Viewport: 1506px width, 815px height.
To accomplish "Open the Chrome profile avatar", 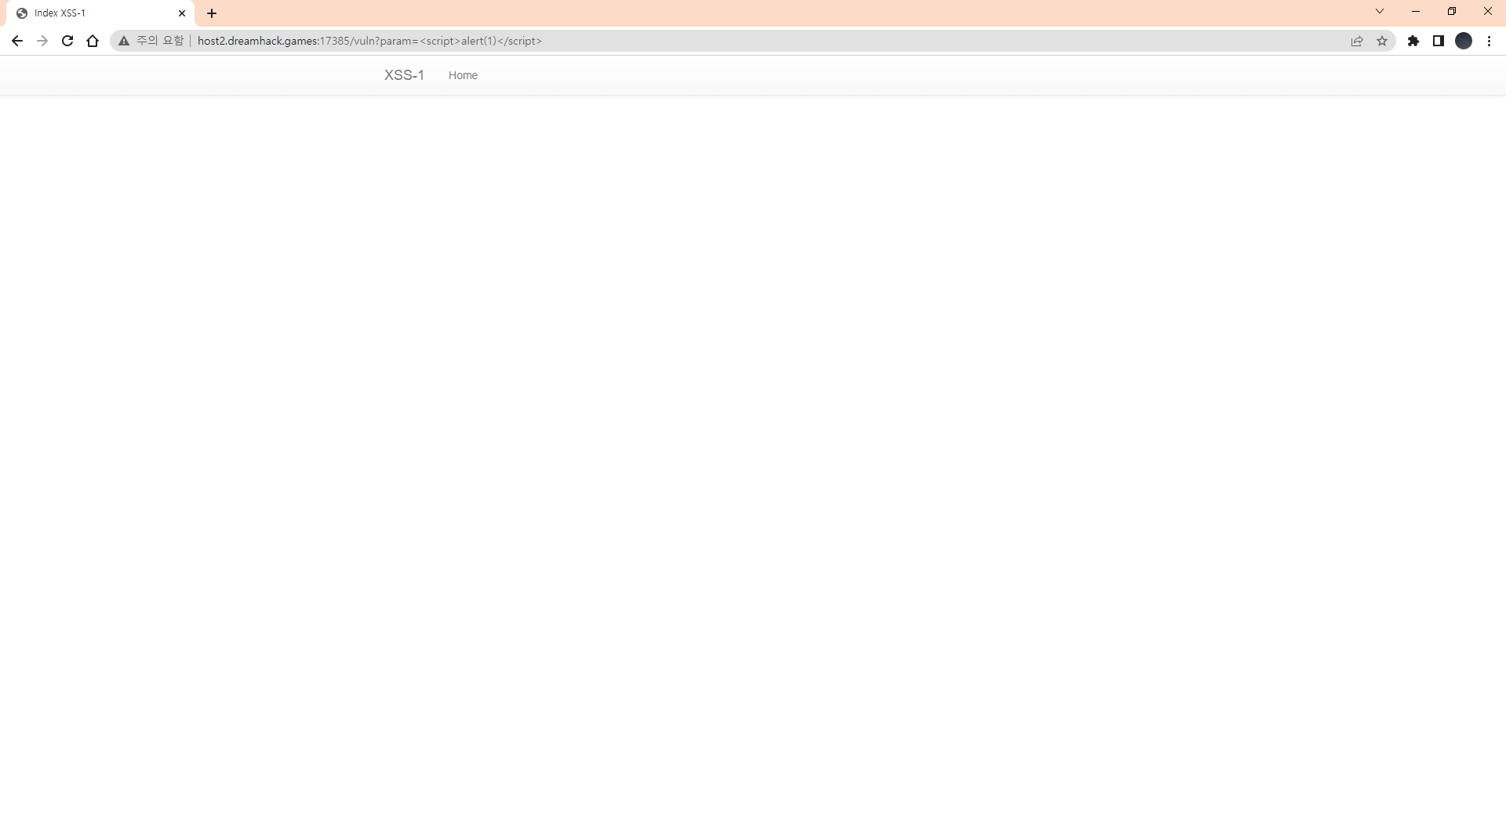I will 1464,41.
